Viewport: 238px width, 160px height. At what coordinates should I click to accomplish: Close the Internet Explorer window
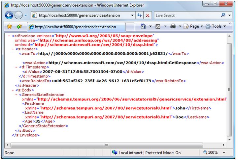click(226, 4)
